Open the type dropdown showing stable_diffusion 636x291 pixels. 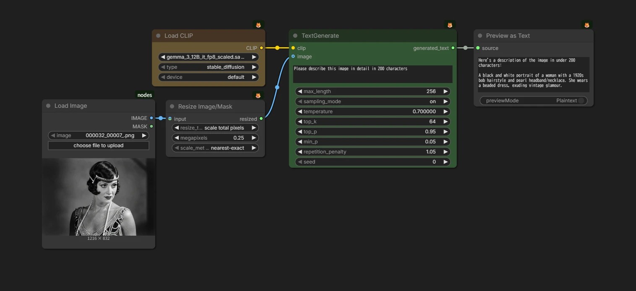point(209,67)
